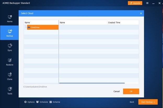The height and width of the screenshot is (108, 163).
Task: Open the Home section in sidebar
Action: point(10,19)
